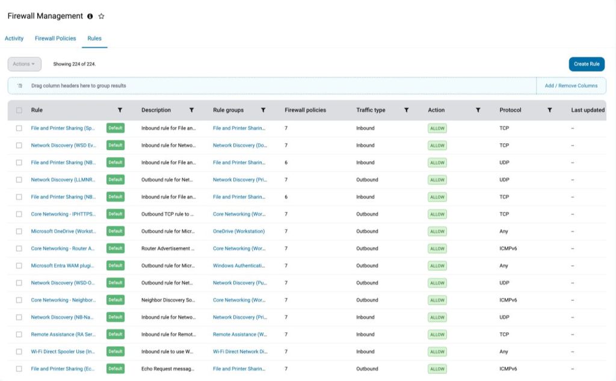
Task: Click ALLOW badge on Network Discovery (LLMNR.. row
Action: pyautogui.click(x=437, y=180)
